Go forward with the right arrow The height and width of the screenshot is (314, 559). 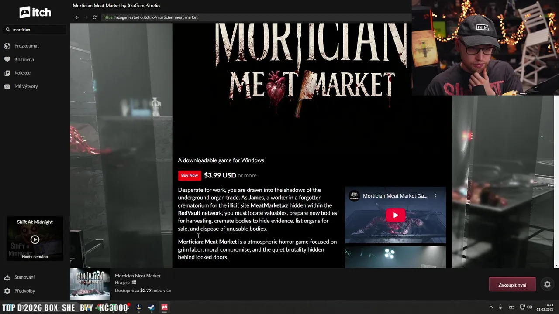(x=86, y=17)
